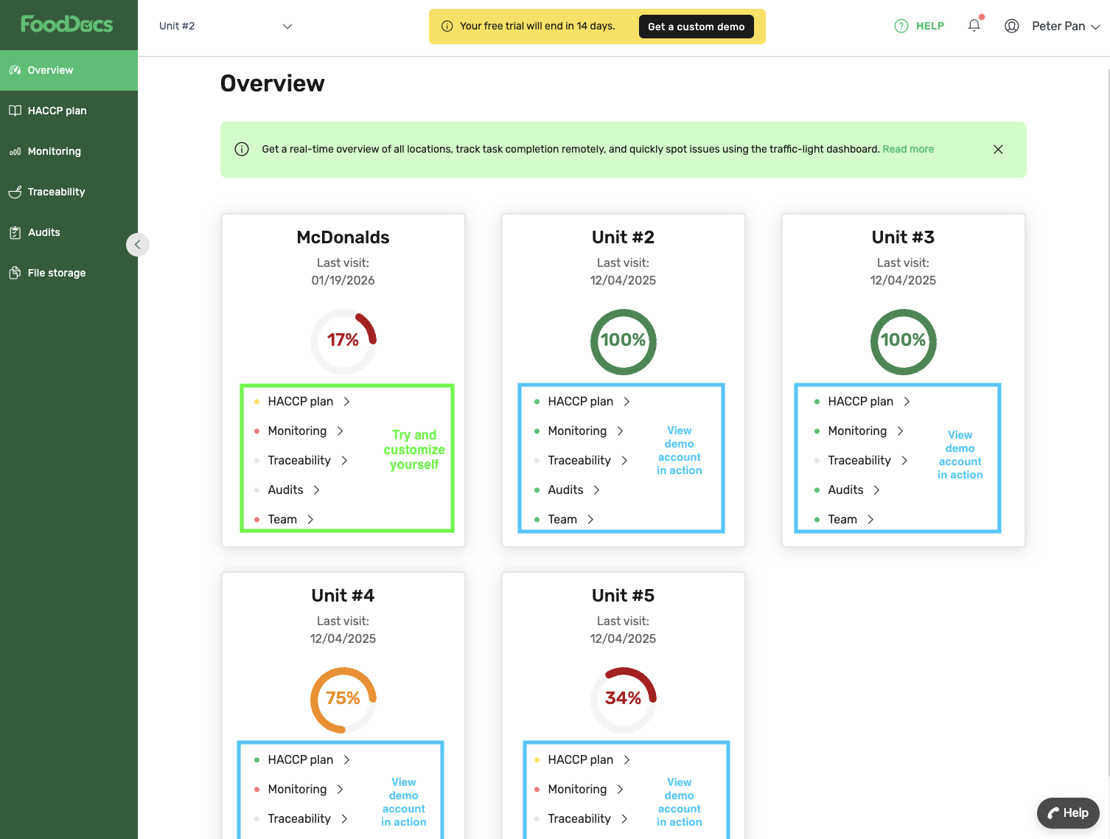Click the Unit #3 card title
The height and width of the screenshot is (839, 1110).
pos(903,237)
